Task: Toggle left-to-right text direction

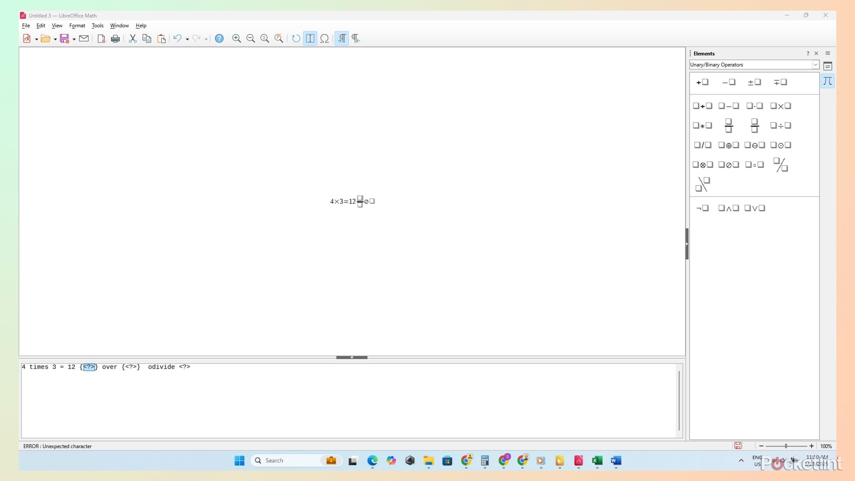Action: pos(341,38)
